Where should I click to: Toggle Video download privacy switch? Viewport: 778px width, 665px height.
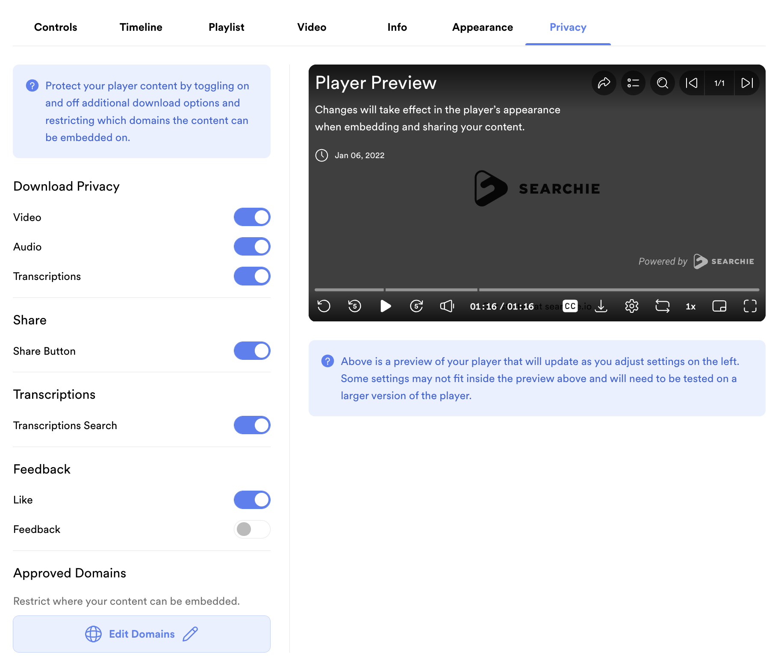252,217
